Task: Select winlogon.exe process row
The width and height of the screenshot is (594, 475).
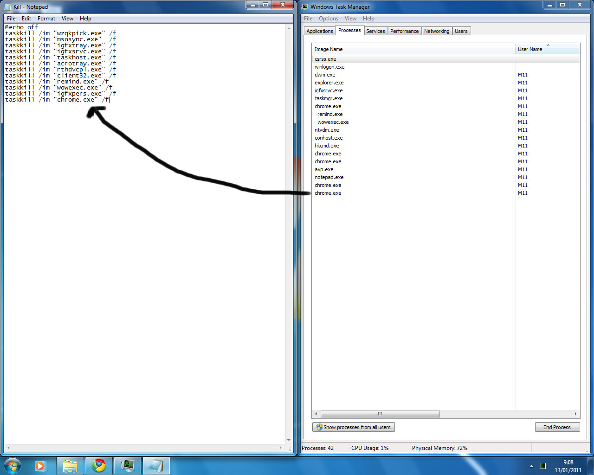Action: (445, 67)
